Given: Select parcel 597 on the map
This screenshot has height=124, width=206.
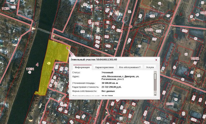Looking at the screenshot, I should 154,39.
